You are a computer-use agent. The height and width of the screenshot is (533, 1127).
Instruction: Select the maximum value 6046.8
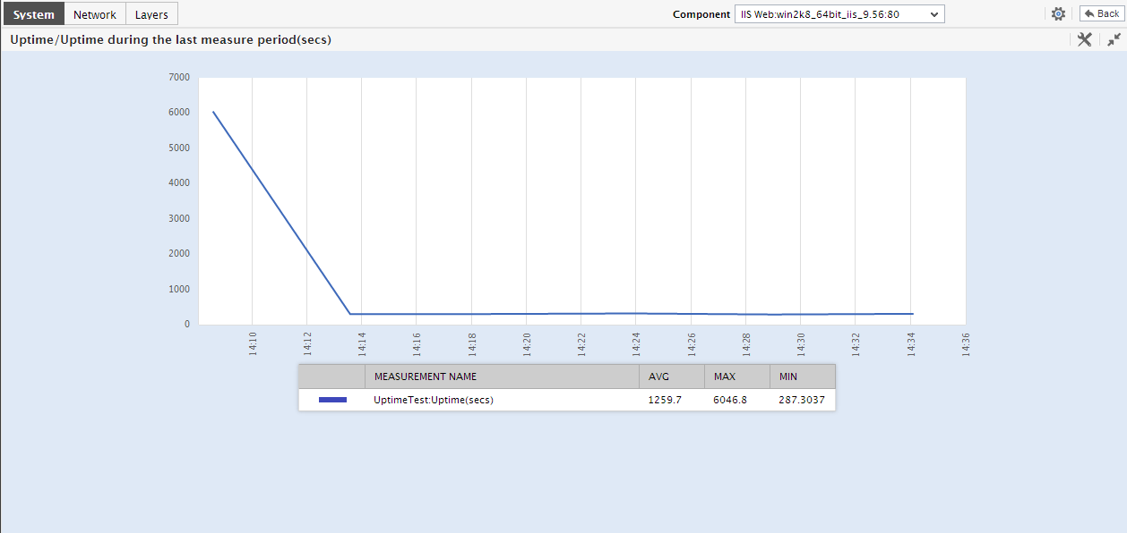730,400
